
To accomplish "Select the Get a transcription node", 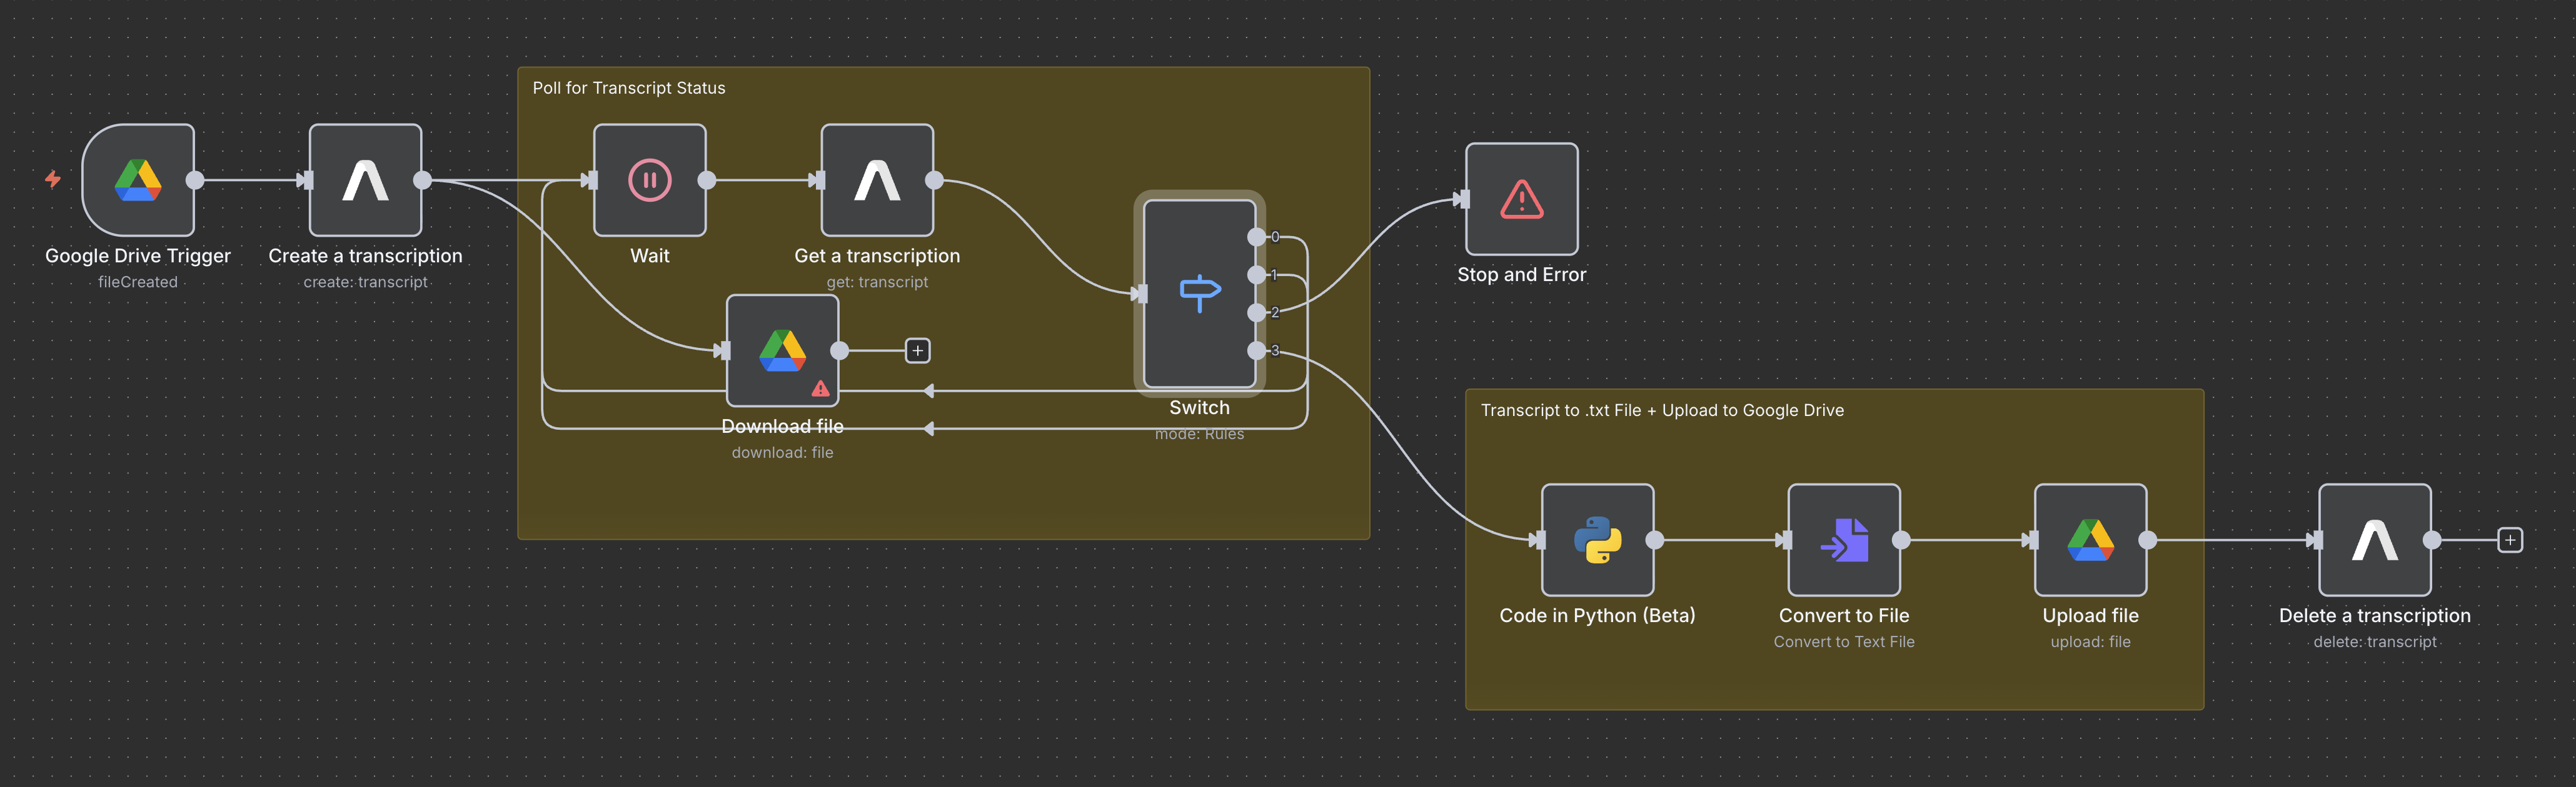I will point(877,181).
